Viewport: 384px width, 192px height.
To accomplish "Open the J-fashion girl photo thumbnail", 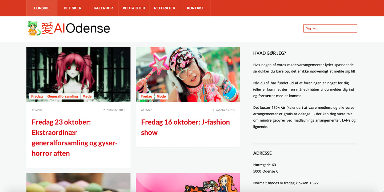I will click(x=188, y=75).
